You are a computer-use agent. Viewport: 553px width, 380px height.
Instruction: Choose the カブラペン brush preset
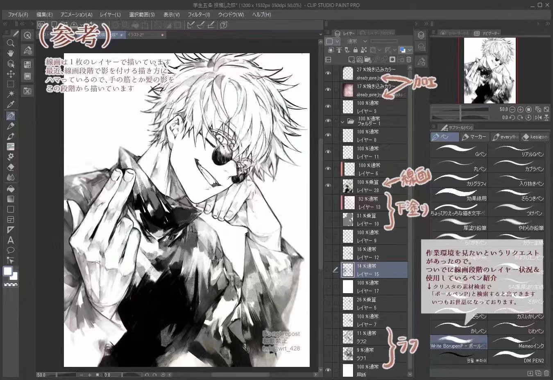517,165
